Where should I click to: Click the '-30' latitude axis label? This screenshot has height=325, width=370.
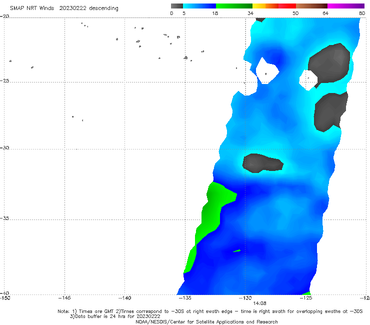point(4,147)
